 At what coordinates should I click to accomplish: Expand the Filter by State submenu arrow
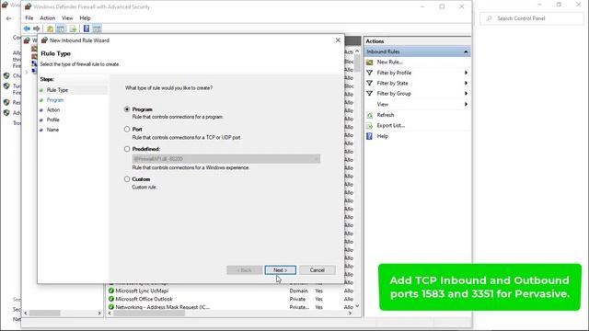pyautogui.click(x=466, y=83)
